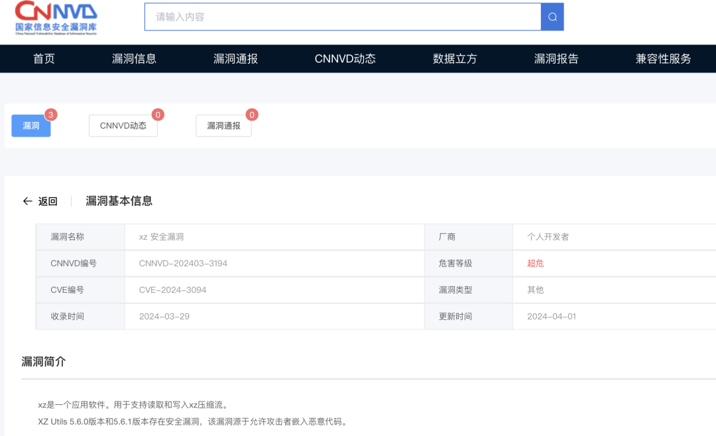
Task: Open the 兼容性服务 menu item
Action: point(663,58)
